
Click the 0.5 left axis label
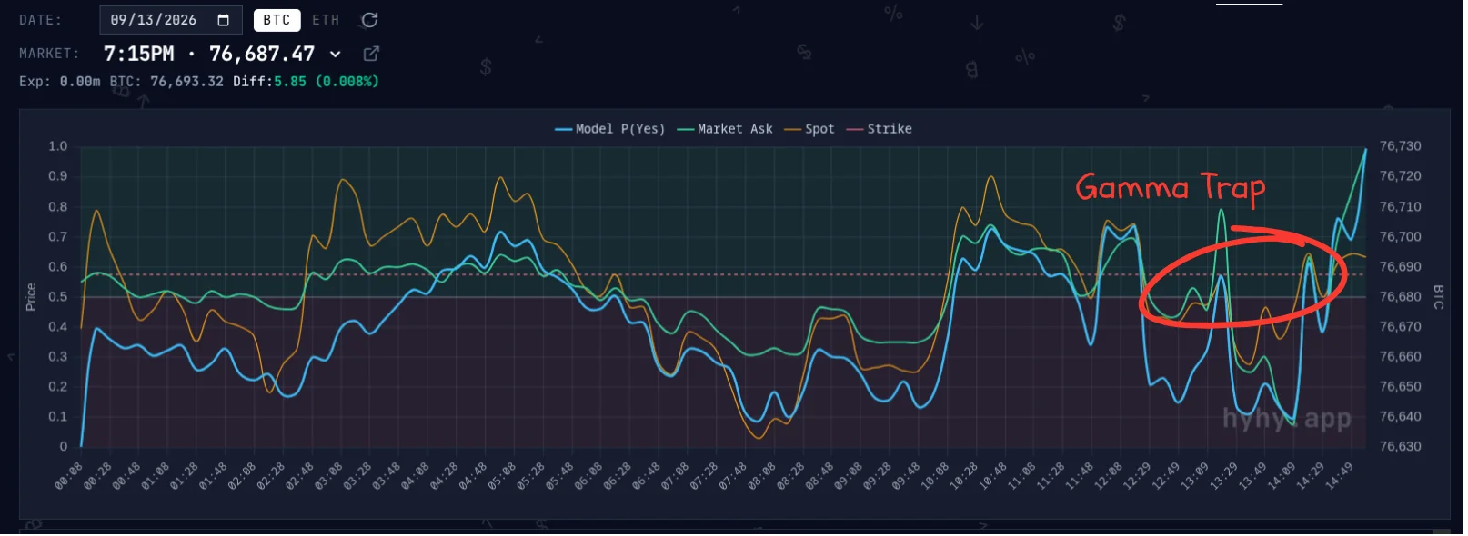[x=58, y=297]
